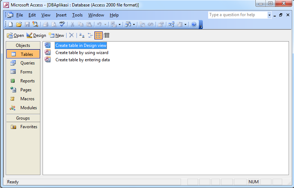Viewport: 294px width, 188px height.
Task: Open the Edit menu
Action: 32,15
